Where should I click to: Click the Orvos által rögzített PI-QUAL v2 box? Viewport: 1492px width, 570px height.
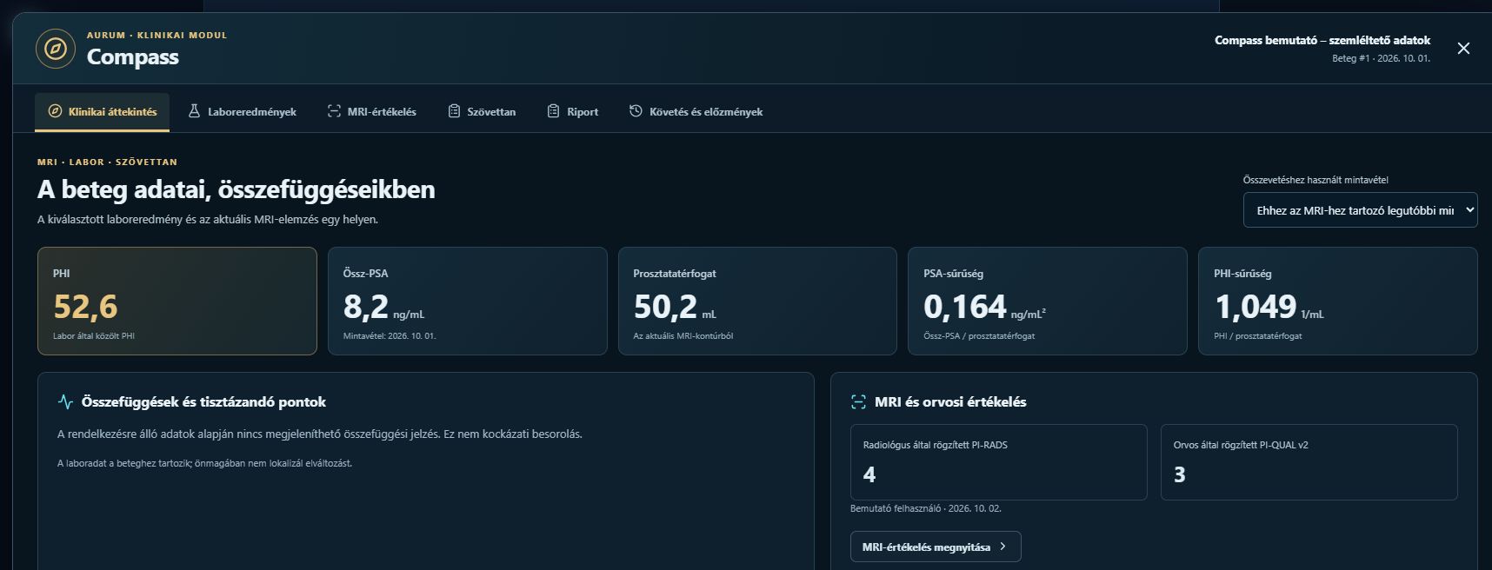tap(1309, 462)
